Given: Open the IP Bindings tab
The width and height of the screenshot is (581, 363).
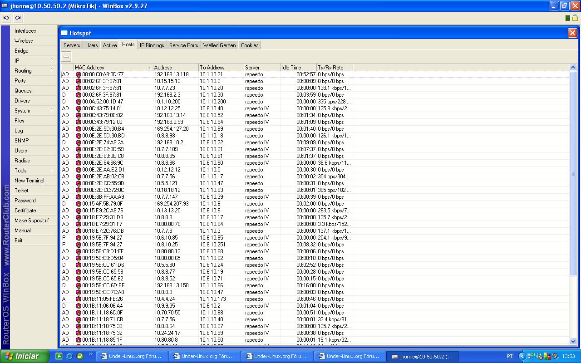Looking at the screenshot, I should (x=152, y=45).
